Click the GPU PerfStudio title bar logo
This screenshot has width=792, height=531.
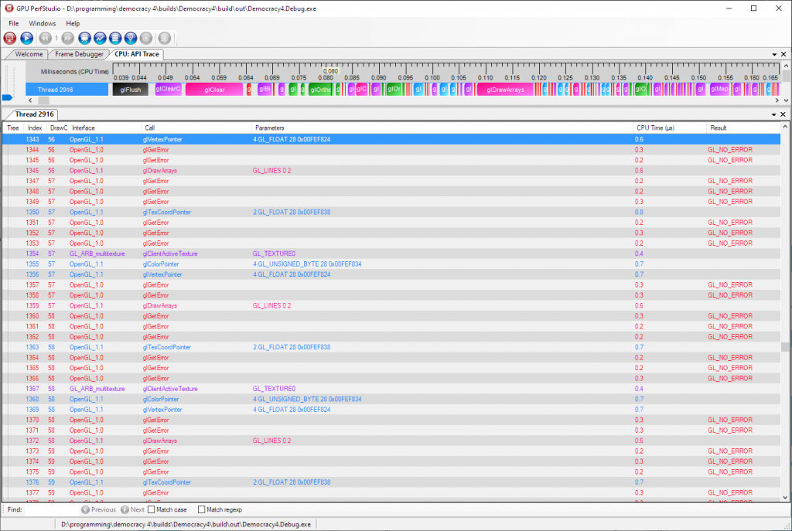[9, 8]
